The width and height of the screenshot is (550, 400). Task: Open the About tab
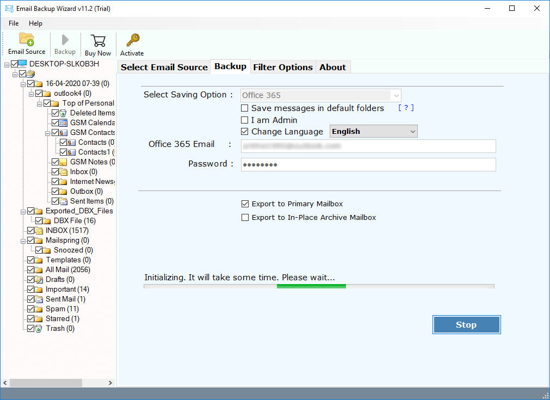tap(332, 67)
